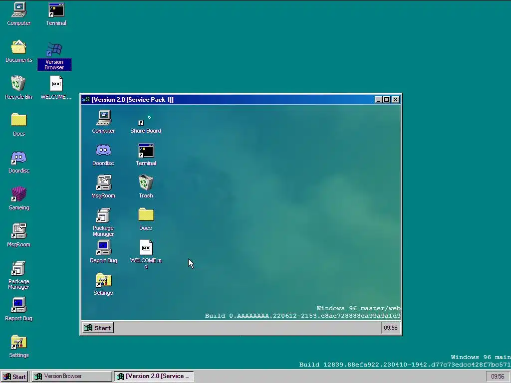The image size is (511, 383).
Task: Open Settings inside the Version 2.0 window
Action: [x=103, y=284]
